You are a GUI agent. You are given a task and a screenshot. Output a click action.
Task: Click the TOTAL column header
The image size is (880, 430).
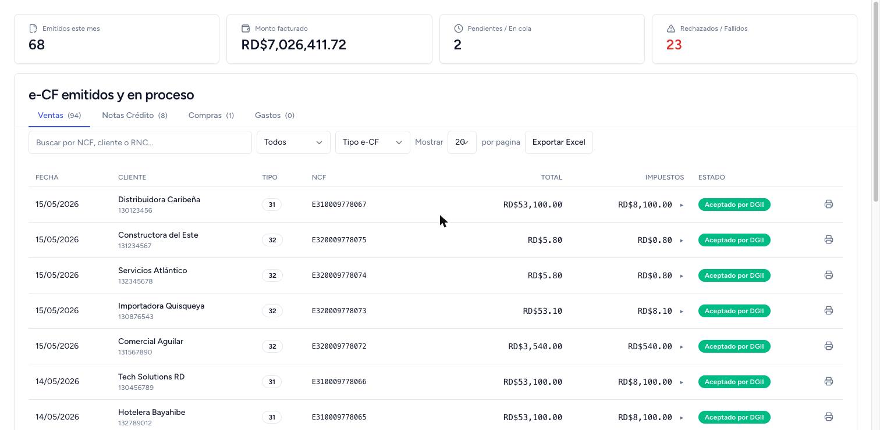point(552,177)
